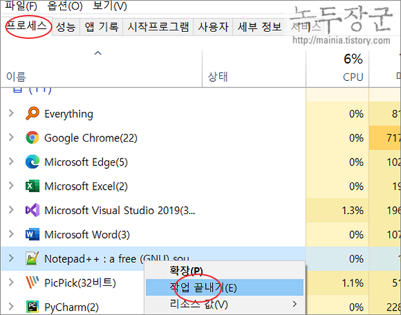Screen dimensions: 401x315
Task: Click the Everything app magnifier icon
Action: tap(32, 113)
